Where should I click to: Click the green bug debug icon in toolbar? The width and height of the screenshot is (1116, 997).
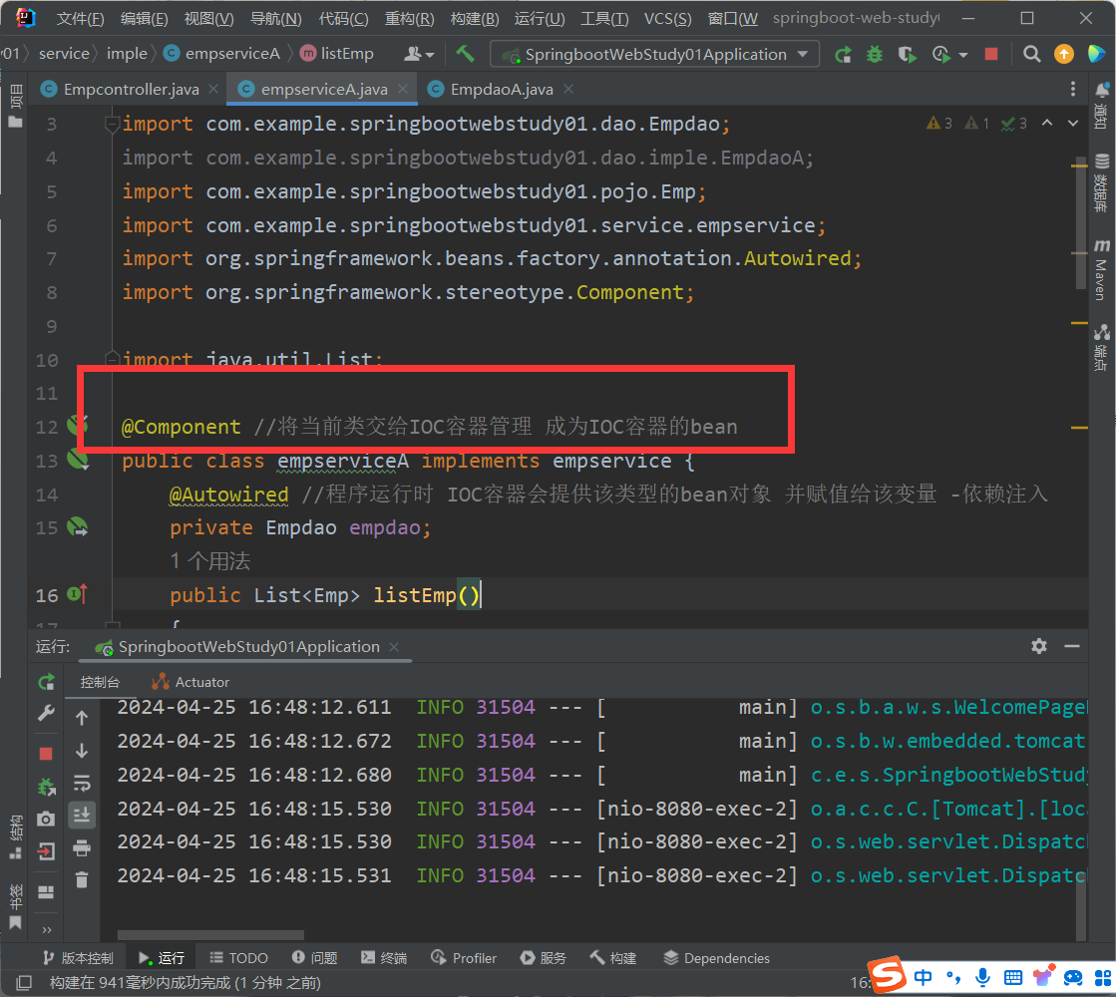tap(875, 55)
